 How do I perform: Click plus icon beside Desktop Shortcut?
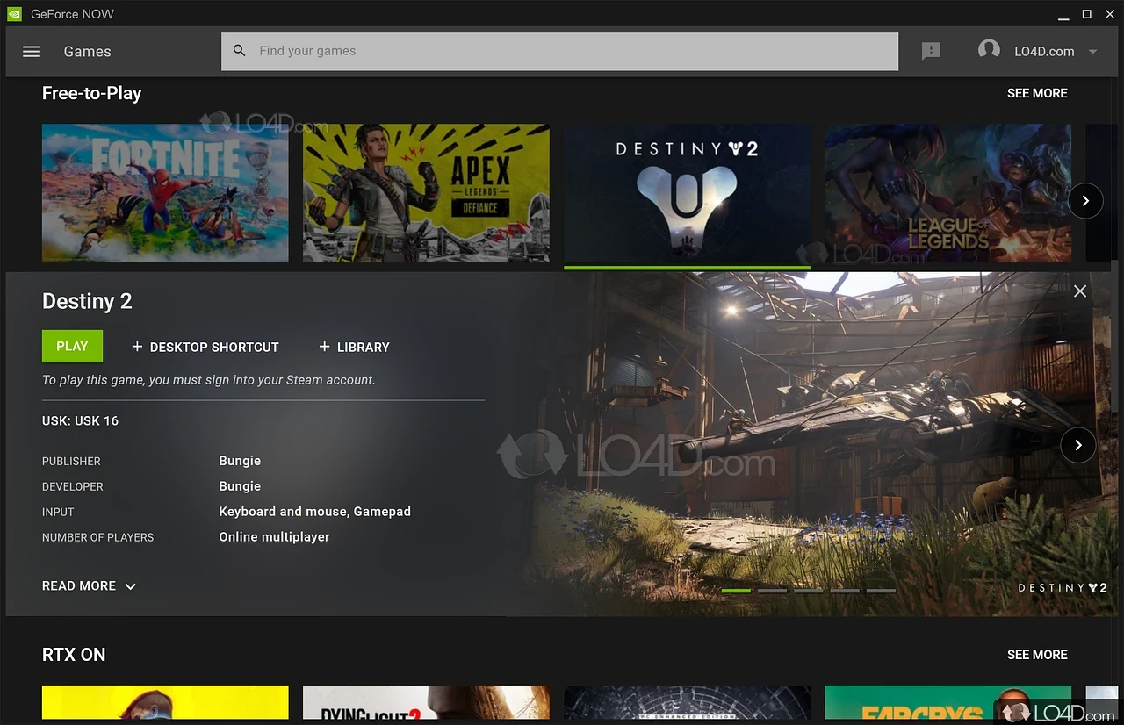[x=137, y=347]
